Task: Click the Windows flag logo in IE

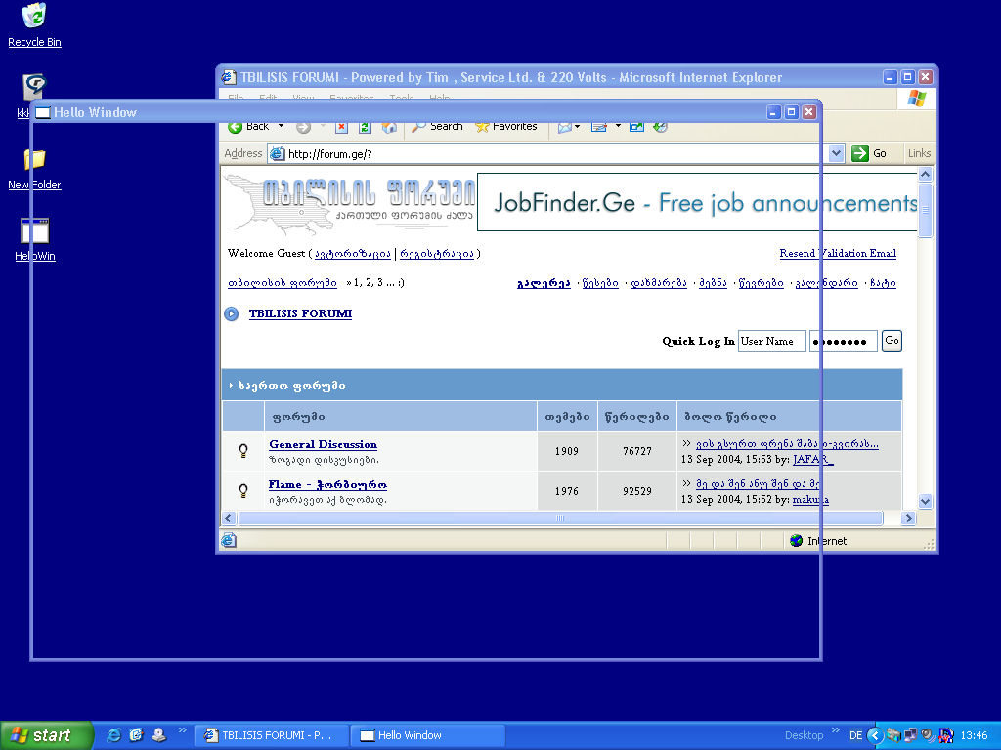Action: coord(917,99)
